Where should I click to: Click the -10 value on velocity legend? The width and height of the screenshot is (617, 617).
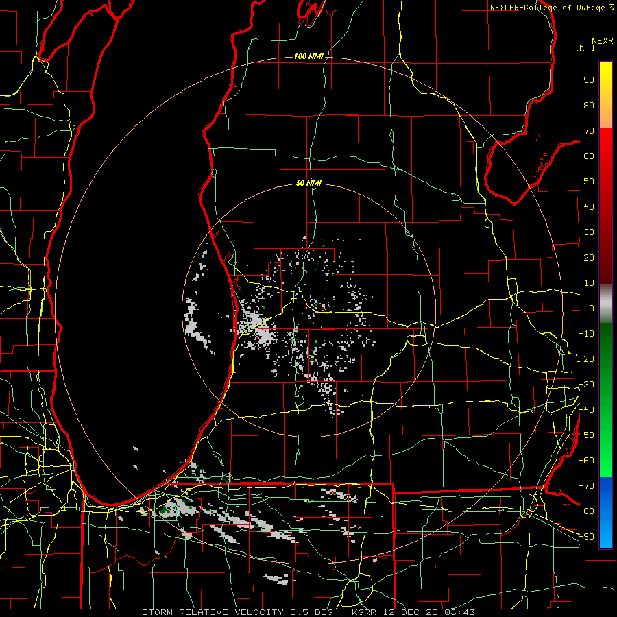click(x=586, y=334)
